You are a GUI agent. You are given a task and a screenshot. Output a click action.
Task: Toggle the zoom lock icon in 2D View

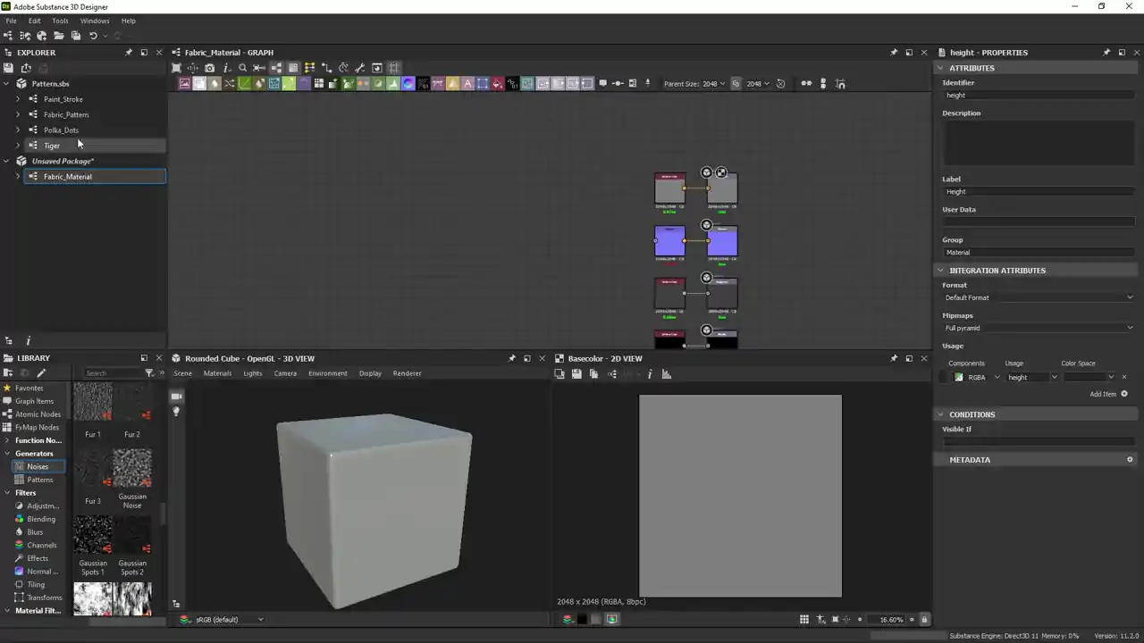pyautogui.click(x=924, y=619)
